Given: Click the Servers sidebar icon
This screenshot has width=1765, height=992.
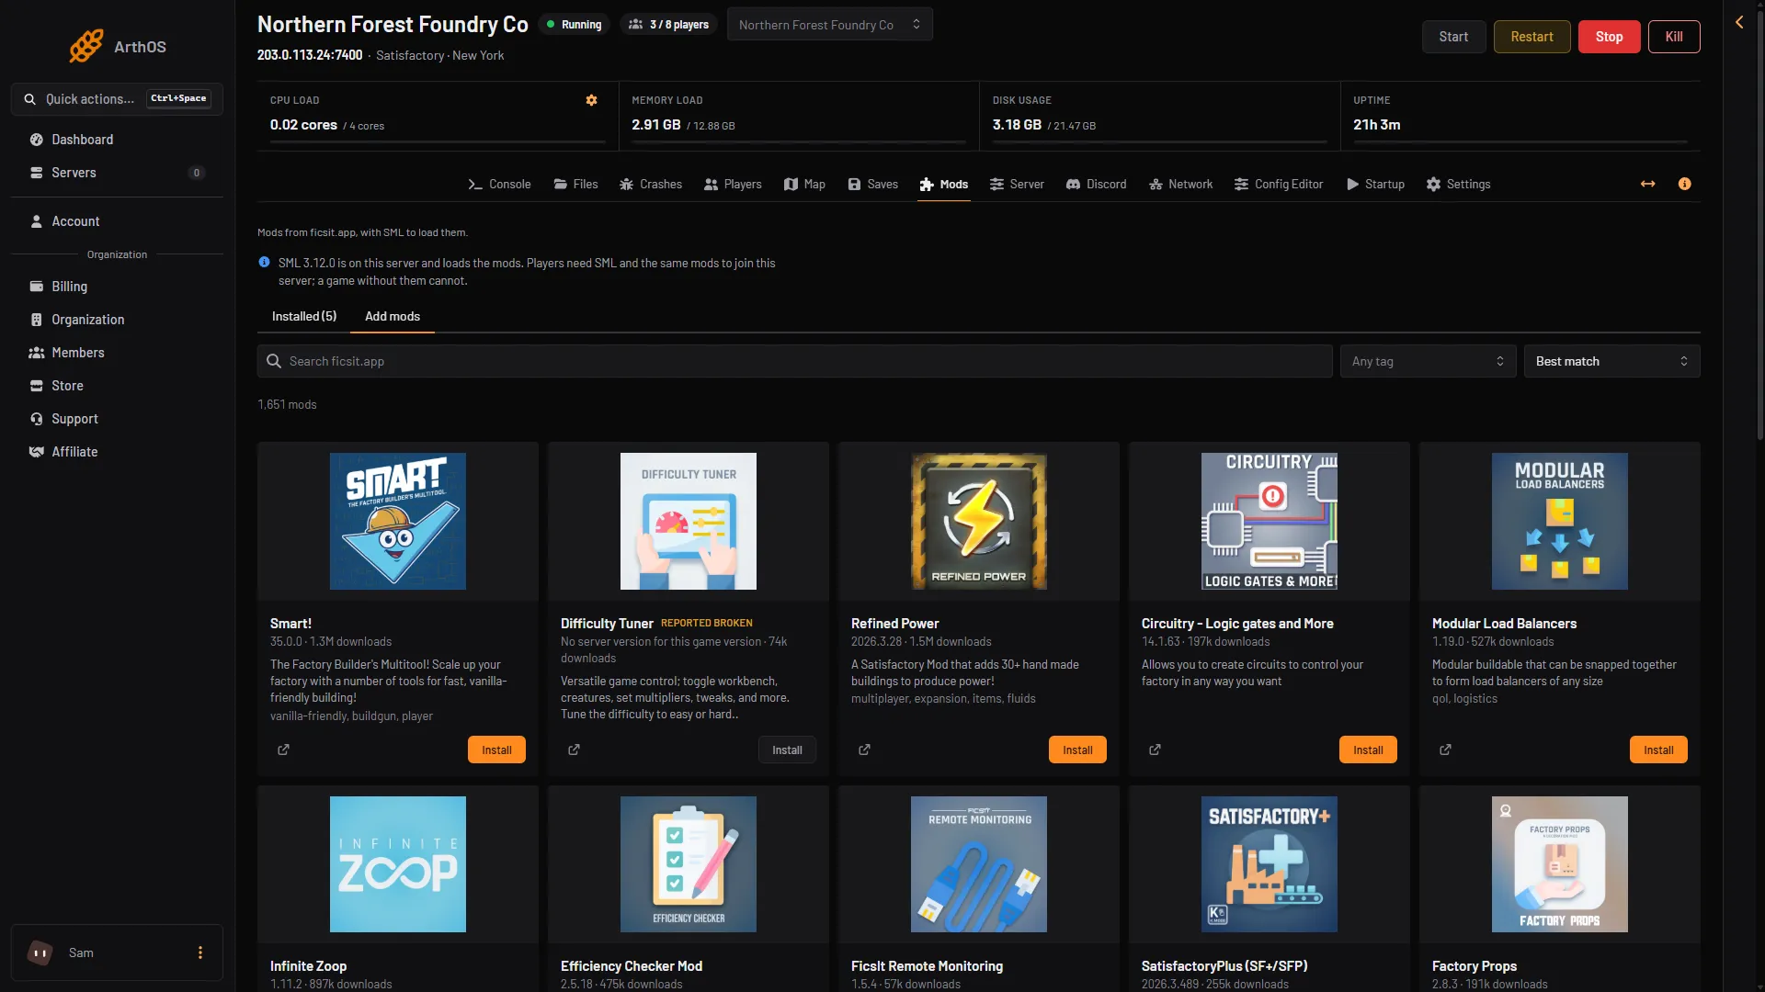Looking at the screenshot, I should (x=37, y=173).
